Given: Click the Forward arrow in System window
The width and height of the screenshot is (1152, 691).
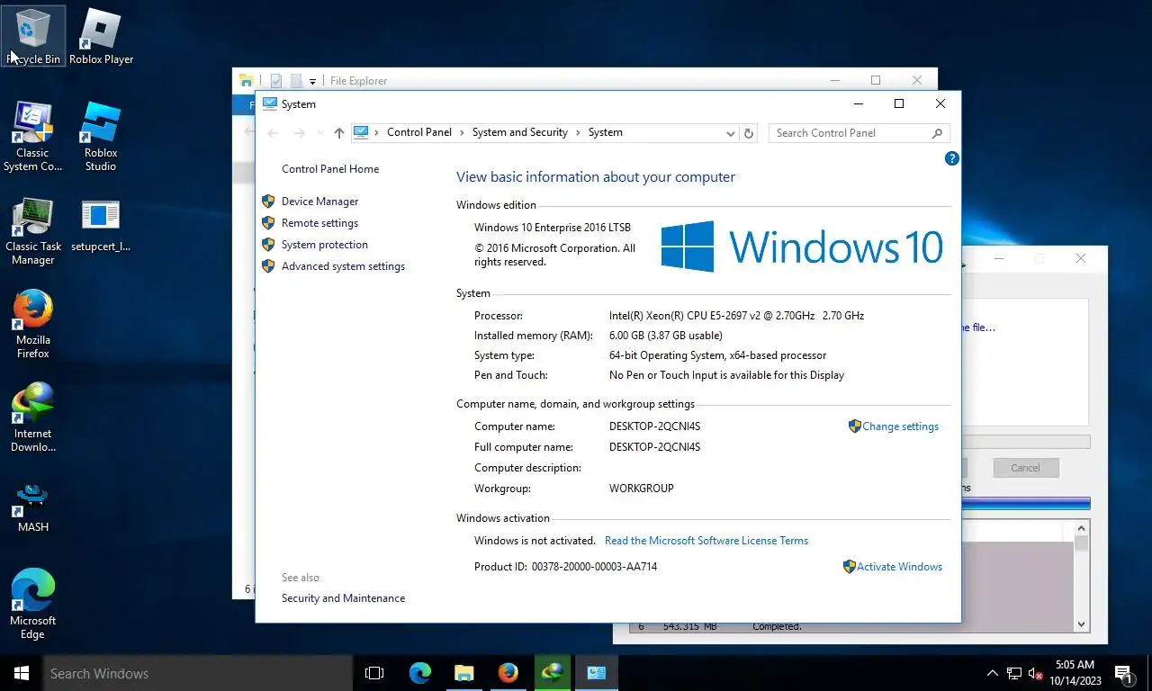Looking at the screenshot, I should tap(300, 133).
